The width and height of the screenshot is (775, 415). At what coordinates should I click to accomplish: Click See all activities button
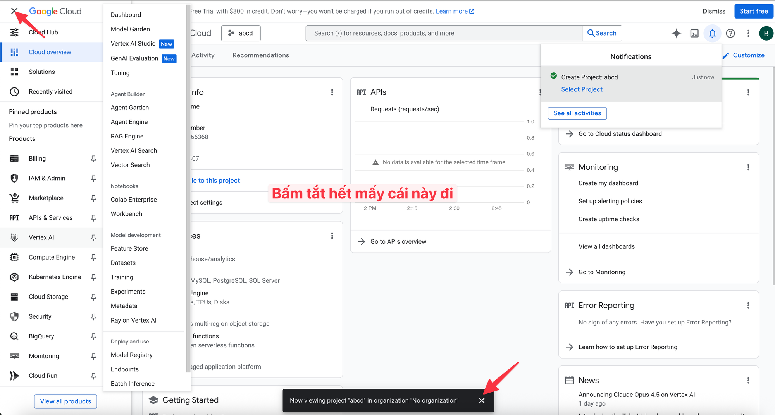[577, 113]
